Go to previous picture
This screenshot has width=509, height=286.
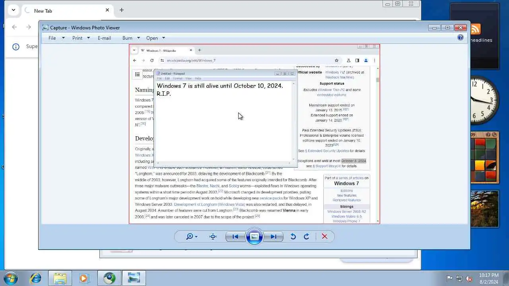[x=235, y=236]
